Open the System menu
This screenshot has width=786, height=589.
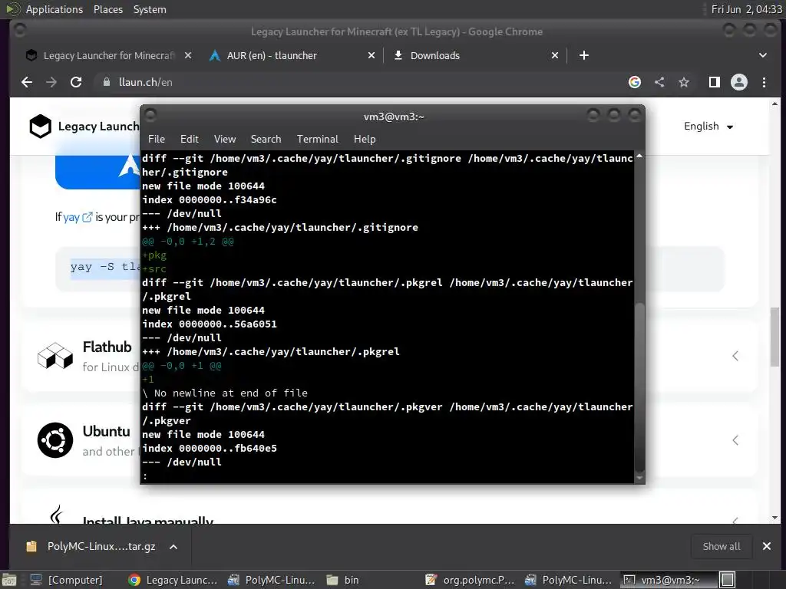coord(150,9)
